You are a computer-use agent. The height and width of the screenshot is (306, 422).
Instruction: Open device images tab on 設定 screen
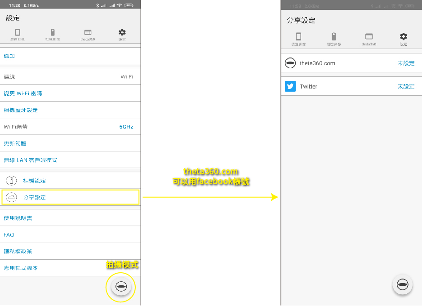coord(18,35)
